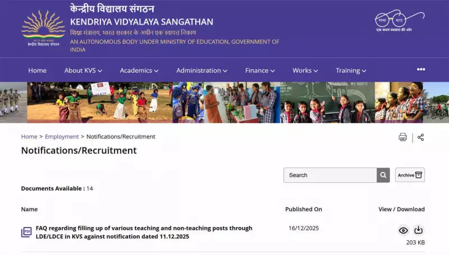Download the FAQ document PDF
Image resolution: width=449 pixels, height=255 pixels.
coord(418,230)
